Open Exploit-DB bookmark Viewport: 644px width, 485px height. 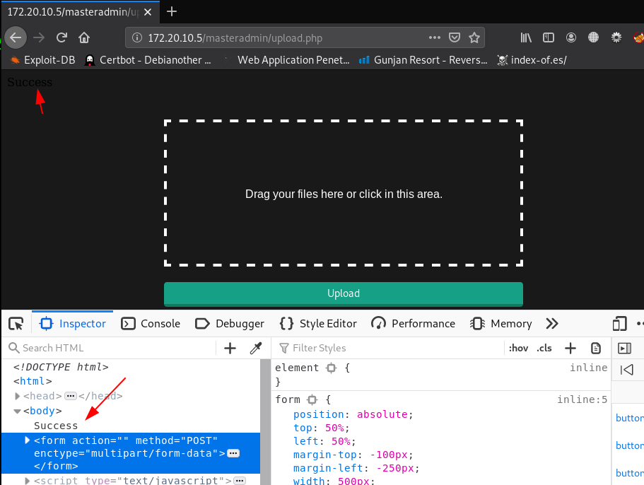point(42,60)
